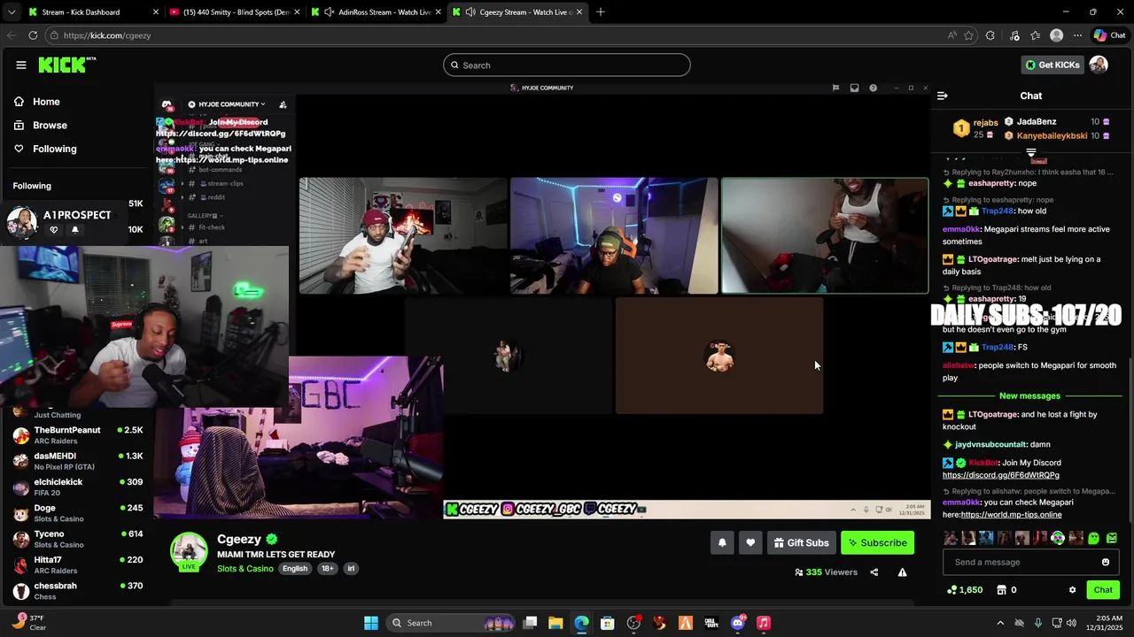Open chat settings gear
This screenshot has height=637, width=1134.
[1072, 590]
